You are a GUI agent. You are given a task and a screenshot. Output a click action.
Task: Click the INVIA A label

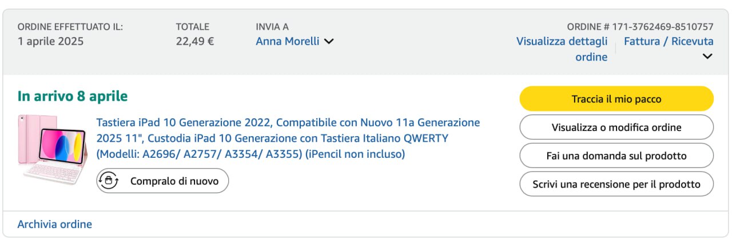[272, 27]
